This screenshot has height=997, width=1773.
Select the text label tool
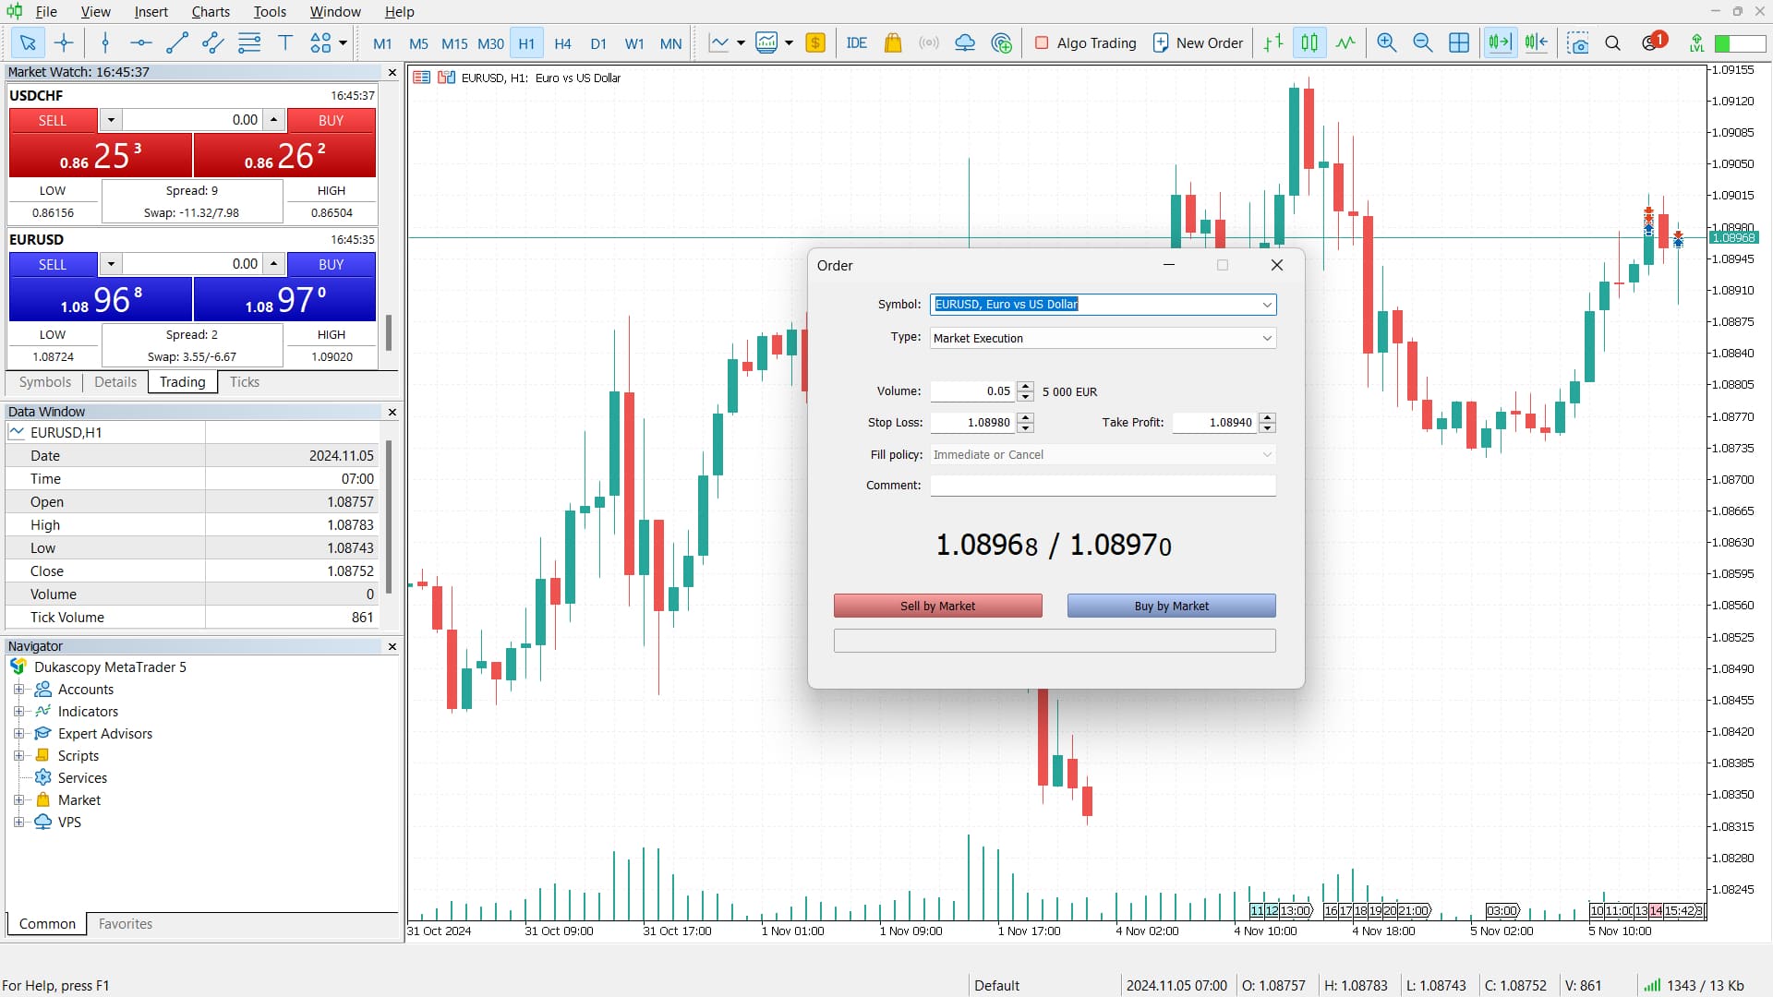(285, 42)
